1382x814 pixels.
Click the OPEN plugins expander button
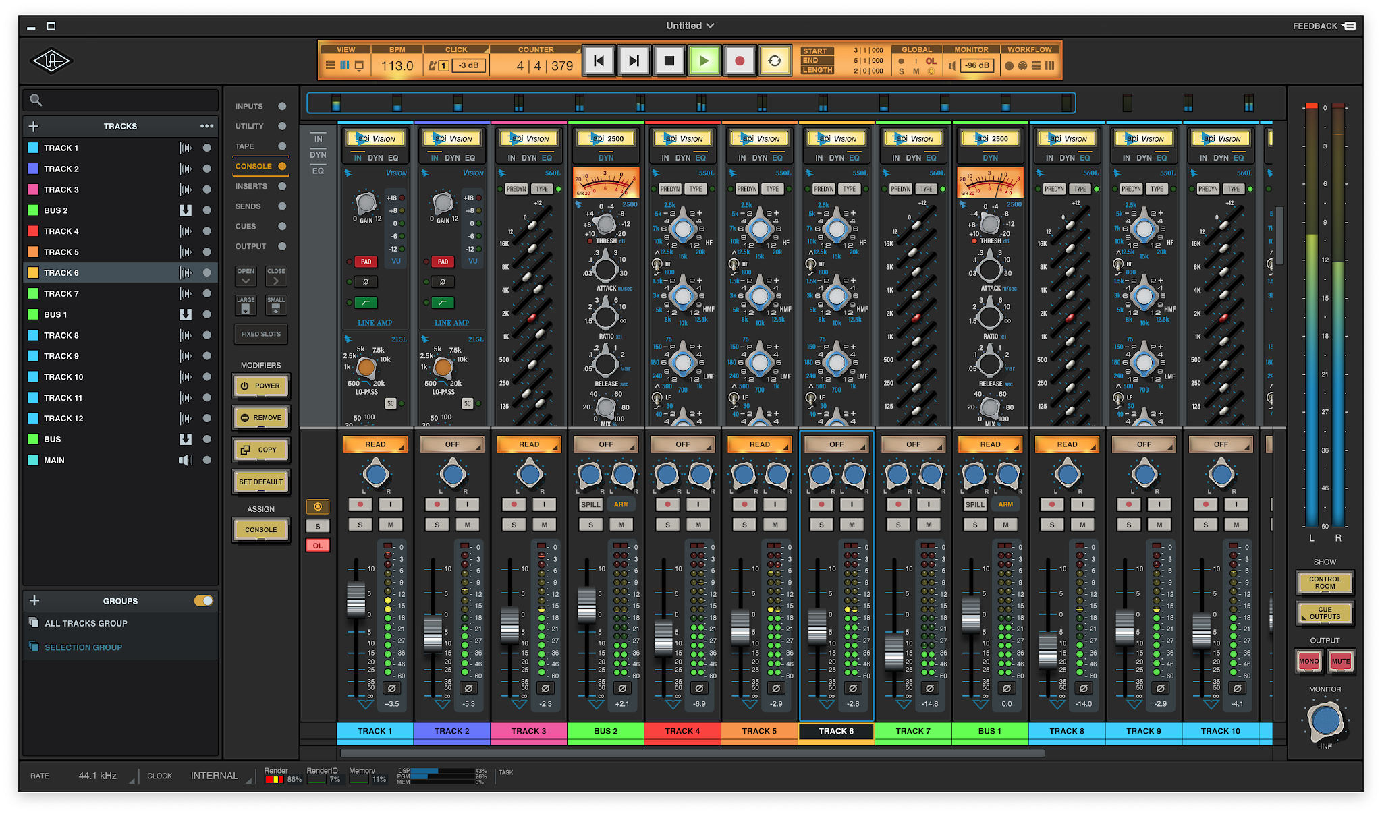(246, 277)
